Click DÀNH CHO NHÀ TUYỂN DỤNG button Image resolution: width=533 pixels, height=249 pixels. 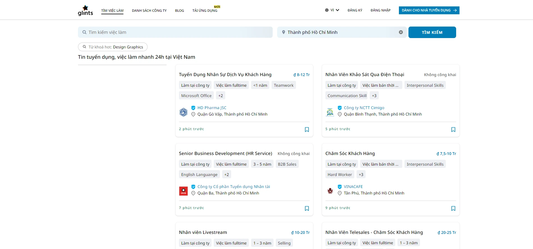pyautogui.click(x=429, y=10)
